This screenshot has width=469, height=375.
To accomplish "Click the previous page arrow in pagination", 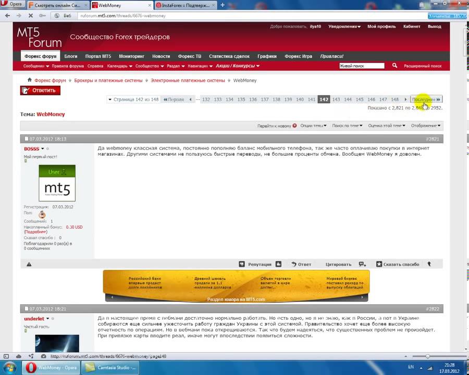I will 190,99.
